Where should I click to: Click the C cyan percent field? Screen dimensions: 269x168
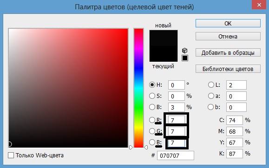pos(235,120)
